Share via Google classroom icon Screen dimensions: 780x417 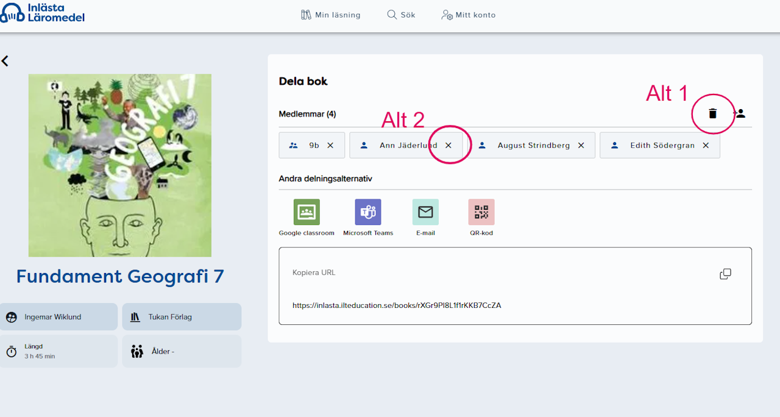click(307, 212)
